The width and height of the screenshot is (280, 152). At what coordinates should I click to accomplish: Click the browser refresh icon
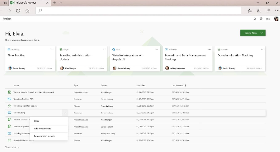18,11
